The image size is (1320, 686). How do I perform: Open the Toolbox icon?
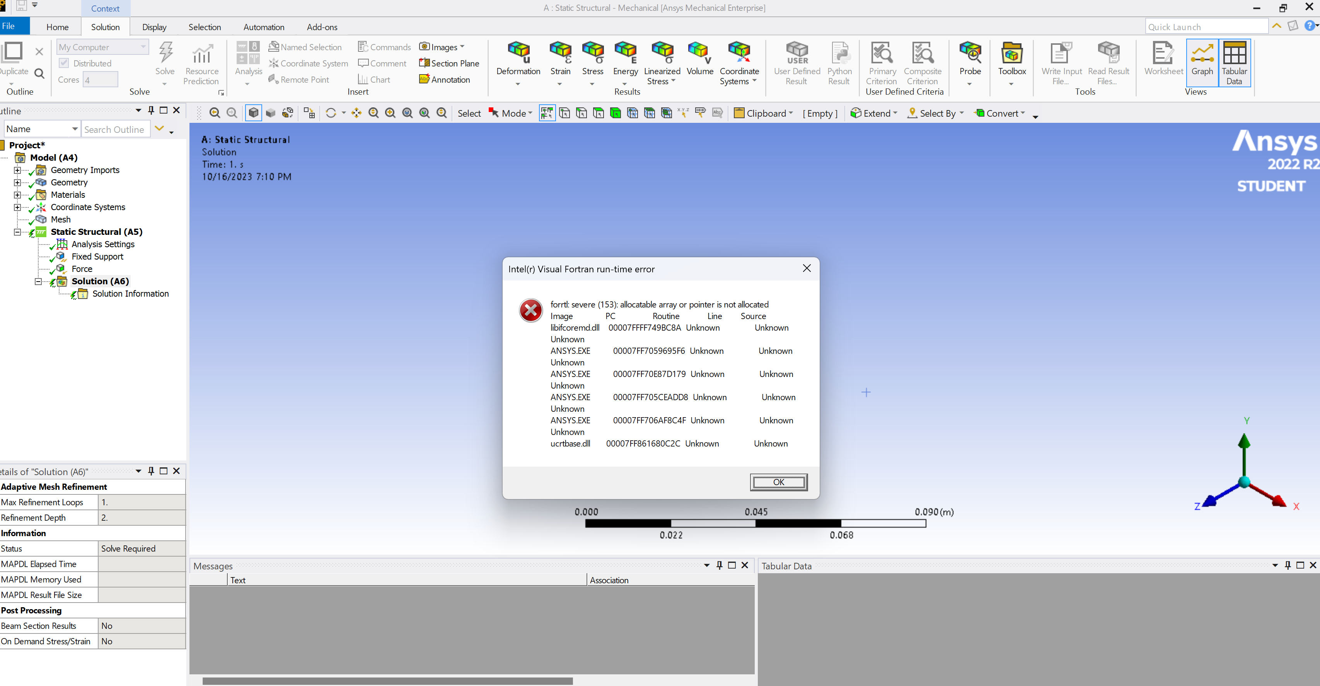pos(1011,53)
